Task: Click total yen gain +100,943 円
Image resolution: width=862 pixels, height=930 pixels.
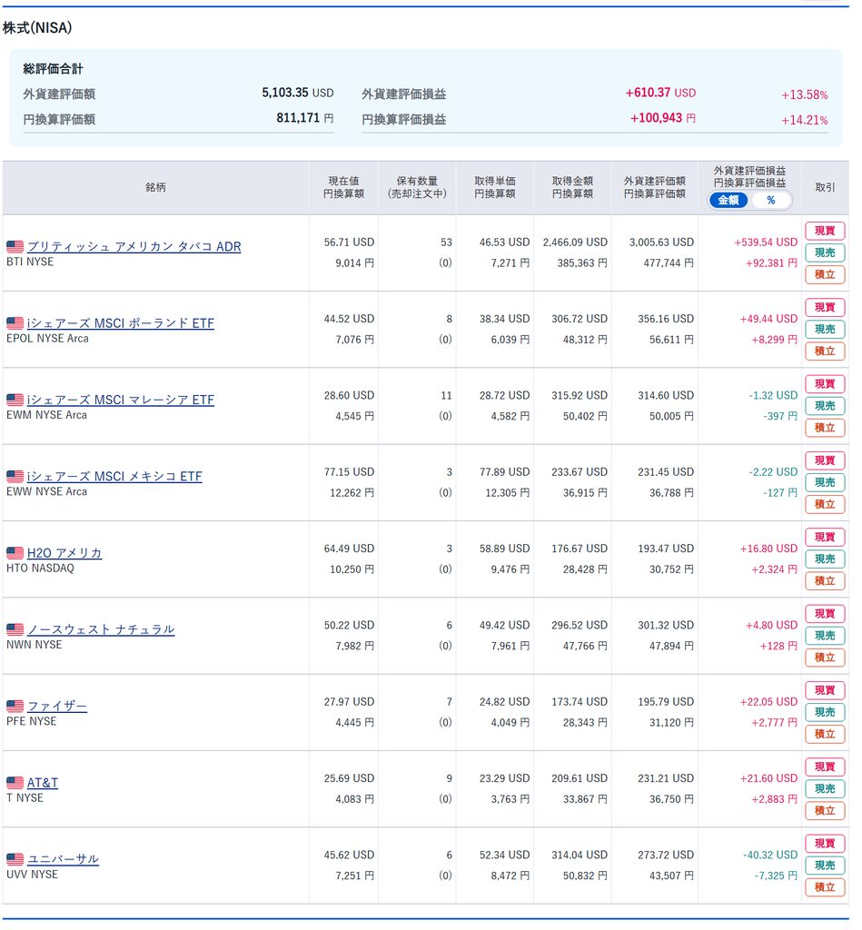Action: coord(663,118)
